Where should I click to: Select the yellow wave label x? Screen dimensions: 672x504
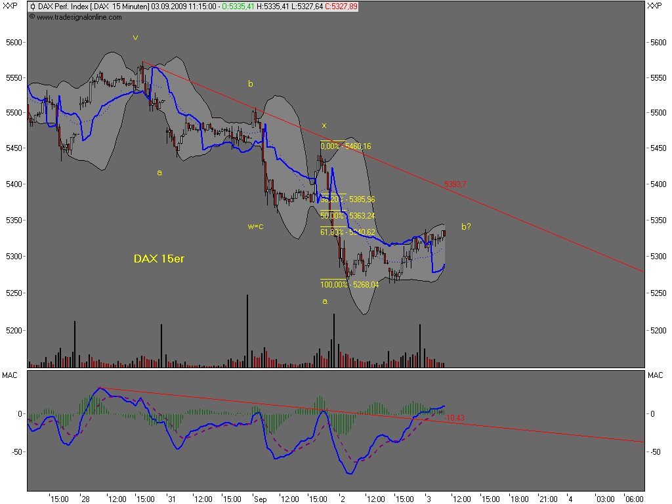(324, 125)
